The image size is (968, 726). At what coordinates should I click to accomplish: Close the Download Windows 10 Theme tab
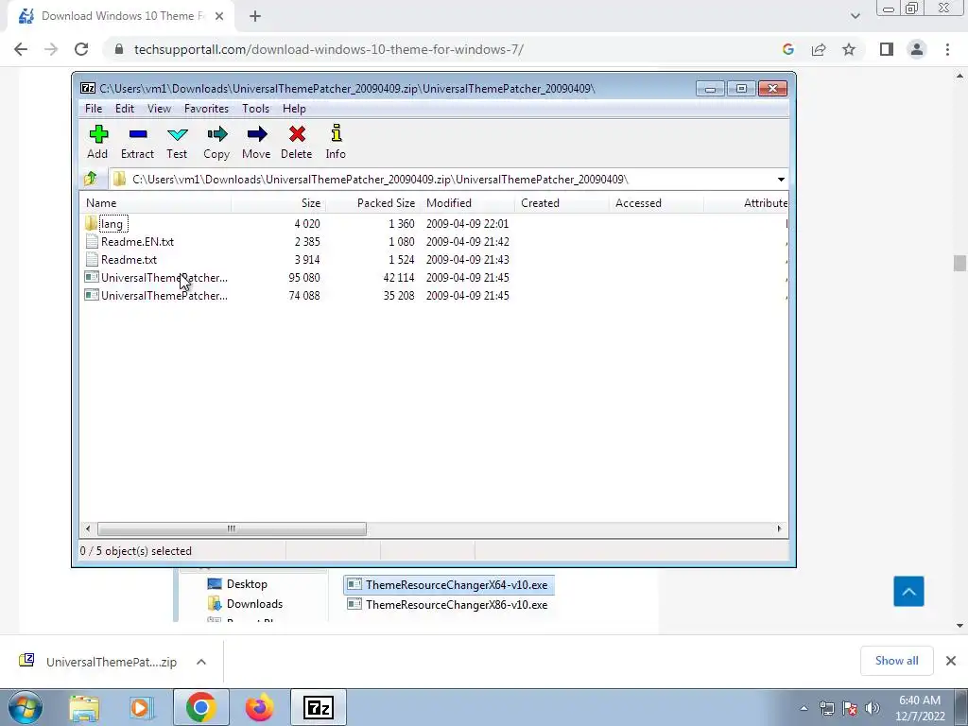click(219, 17)
